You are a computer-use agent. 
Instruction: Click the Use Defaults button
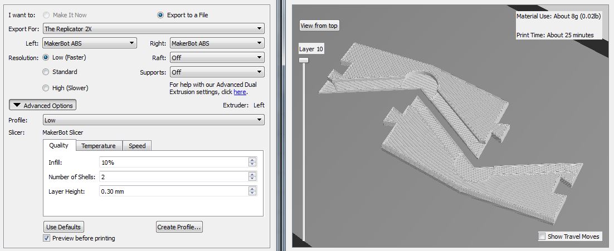64,227
